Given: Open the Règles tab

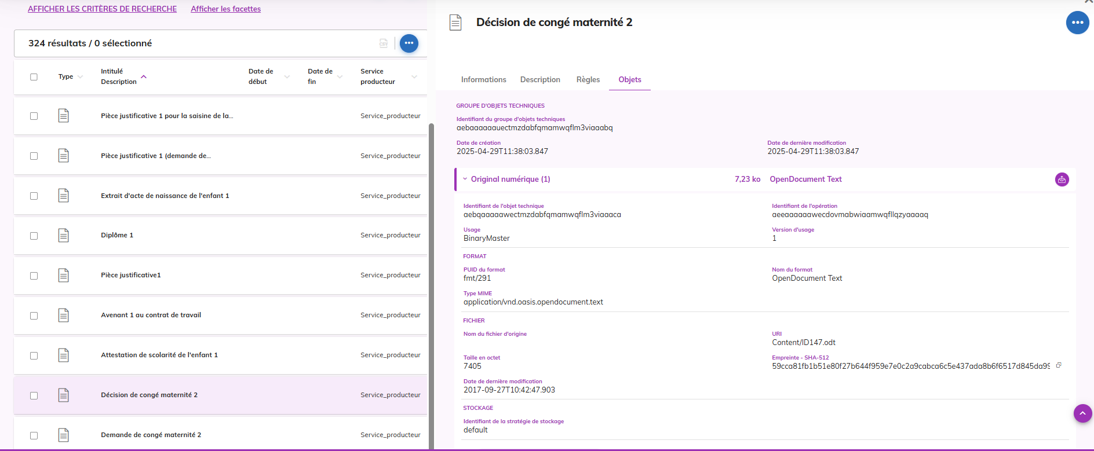Looking at the screenshot, I should tap(588, 80).
